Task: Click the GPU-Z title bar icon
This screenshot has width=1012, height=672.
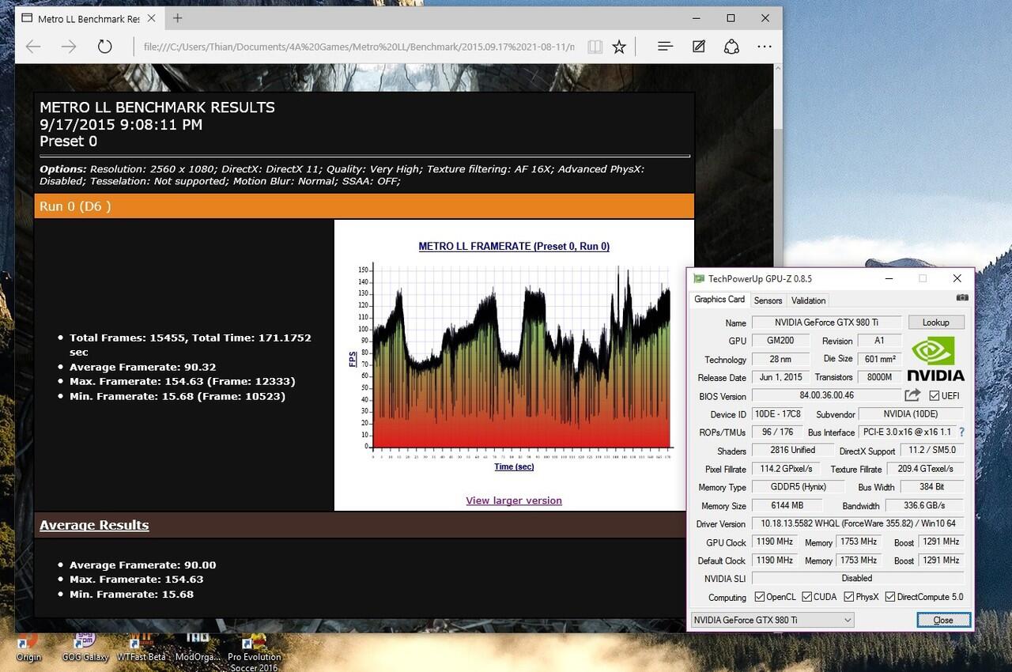Action: point(698,278)
